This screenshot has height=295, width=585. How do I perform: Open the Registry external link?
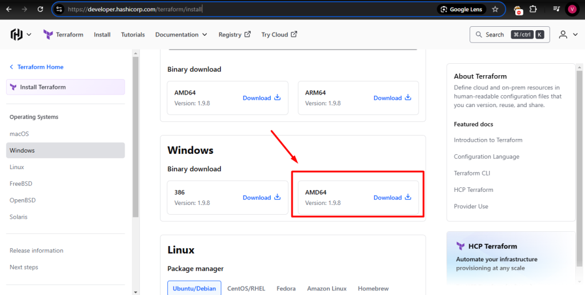coord(234,35)
